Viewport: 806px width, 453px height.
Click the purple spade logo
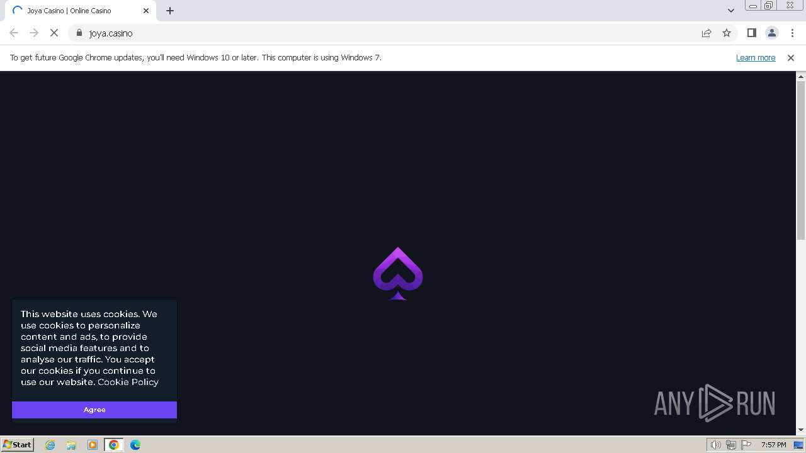click(398, 274)
